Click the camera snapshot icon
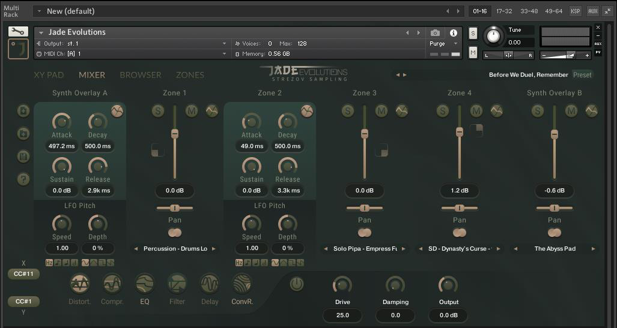The width and height of the screenshot is (617, 328). click(435, 32)
